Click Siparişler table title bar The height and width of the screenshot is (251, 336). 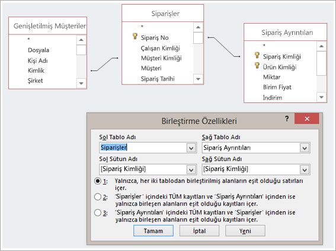pyautogui.click(x=162, y=13)
